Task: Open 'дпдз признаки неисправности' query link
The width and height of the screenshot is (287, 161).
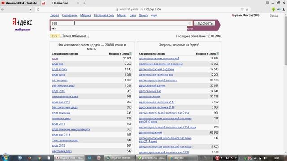Action: (x=71, y=129)
